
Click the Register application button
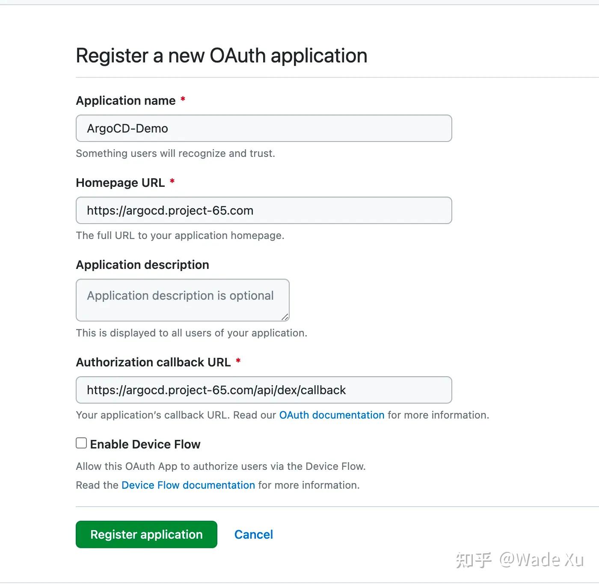(x=146, y=534)
